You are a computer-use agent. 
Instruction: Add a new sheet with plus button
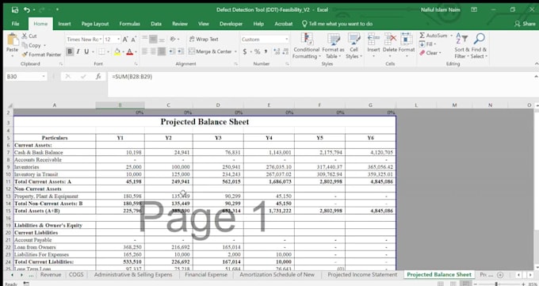coord(500,275)
